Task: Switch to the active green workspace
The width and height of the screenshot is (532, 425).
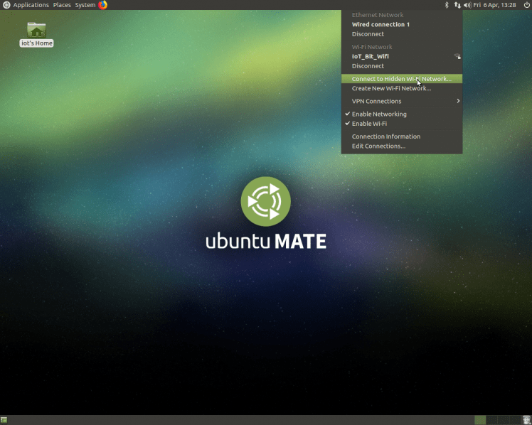Action: (480, 420)
